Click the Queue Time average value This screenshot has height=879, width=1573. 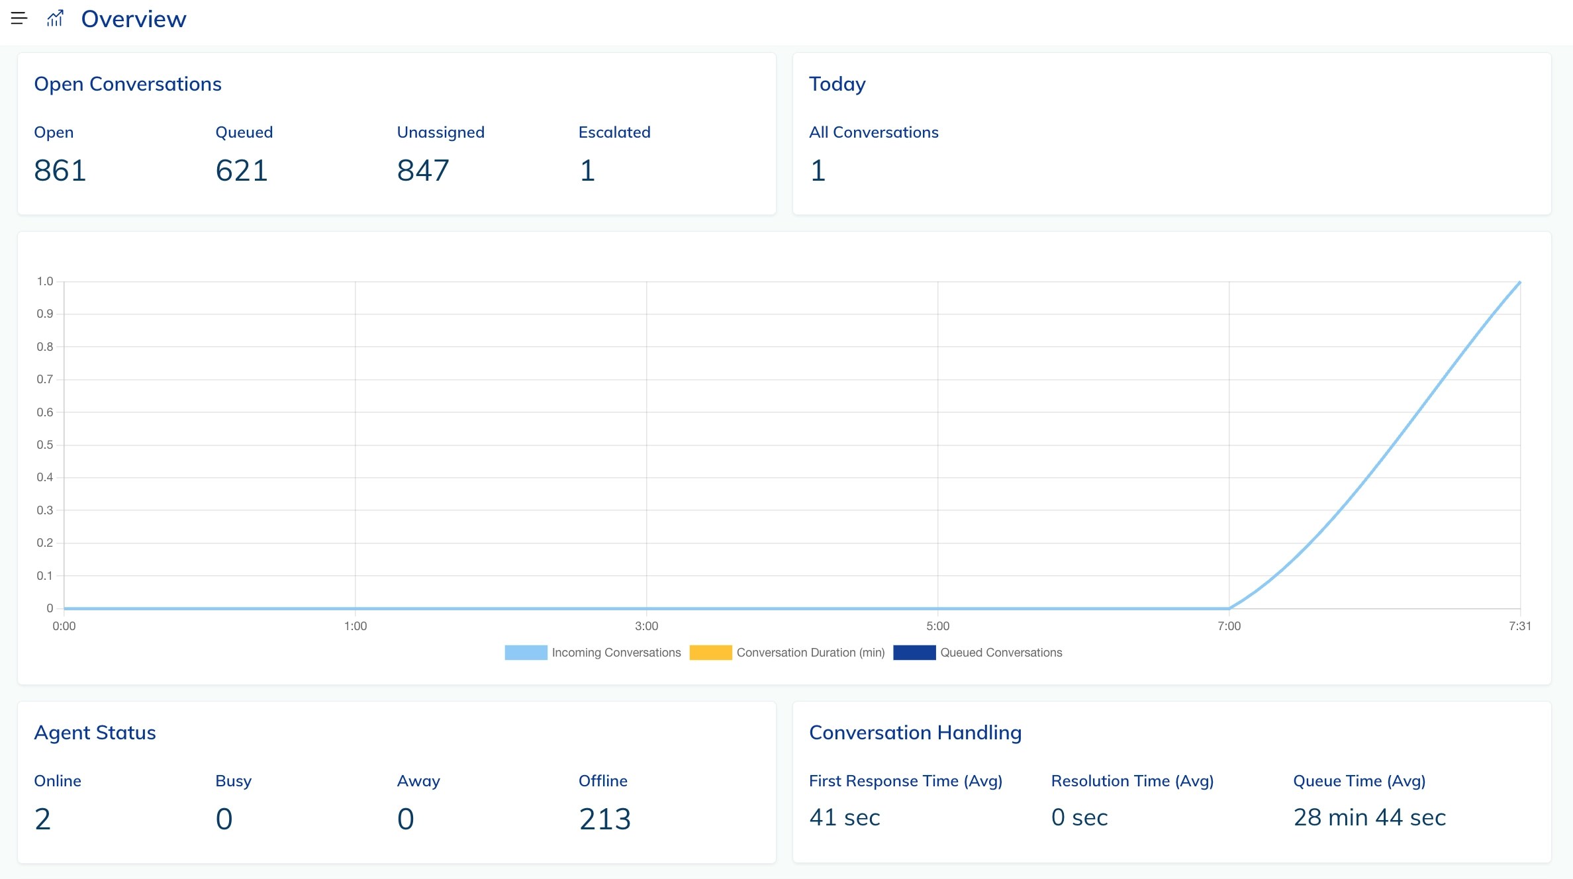tap(1369, 817)
